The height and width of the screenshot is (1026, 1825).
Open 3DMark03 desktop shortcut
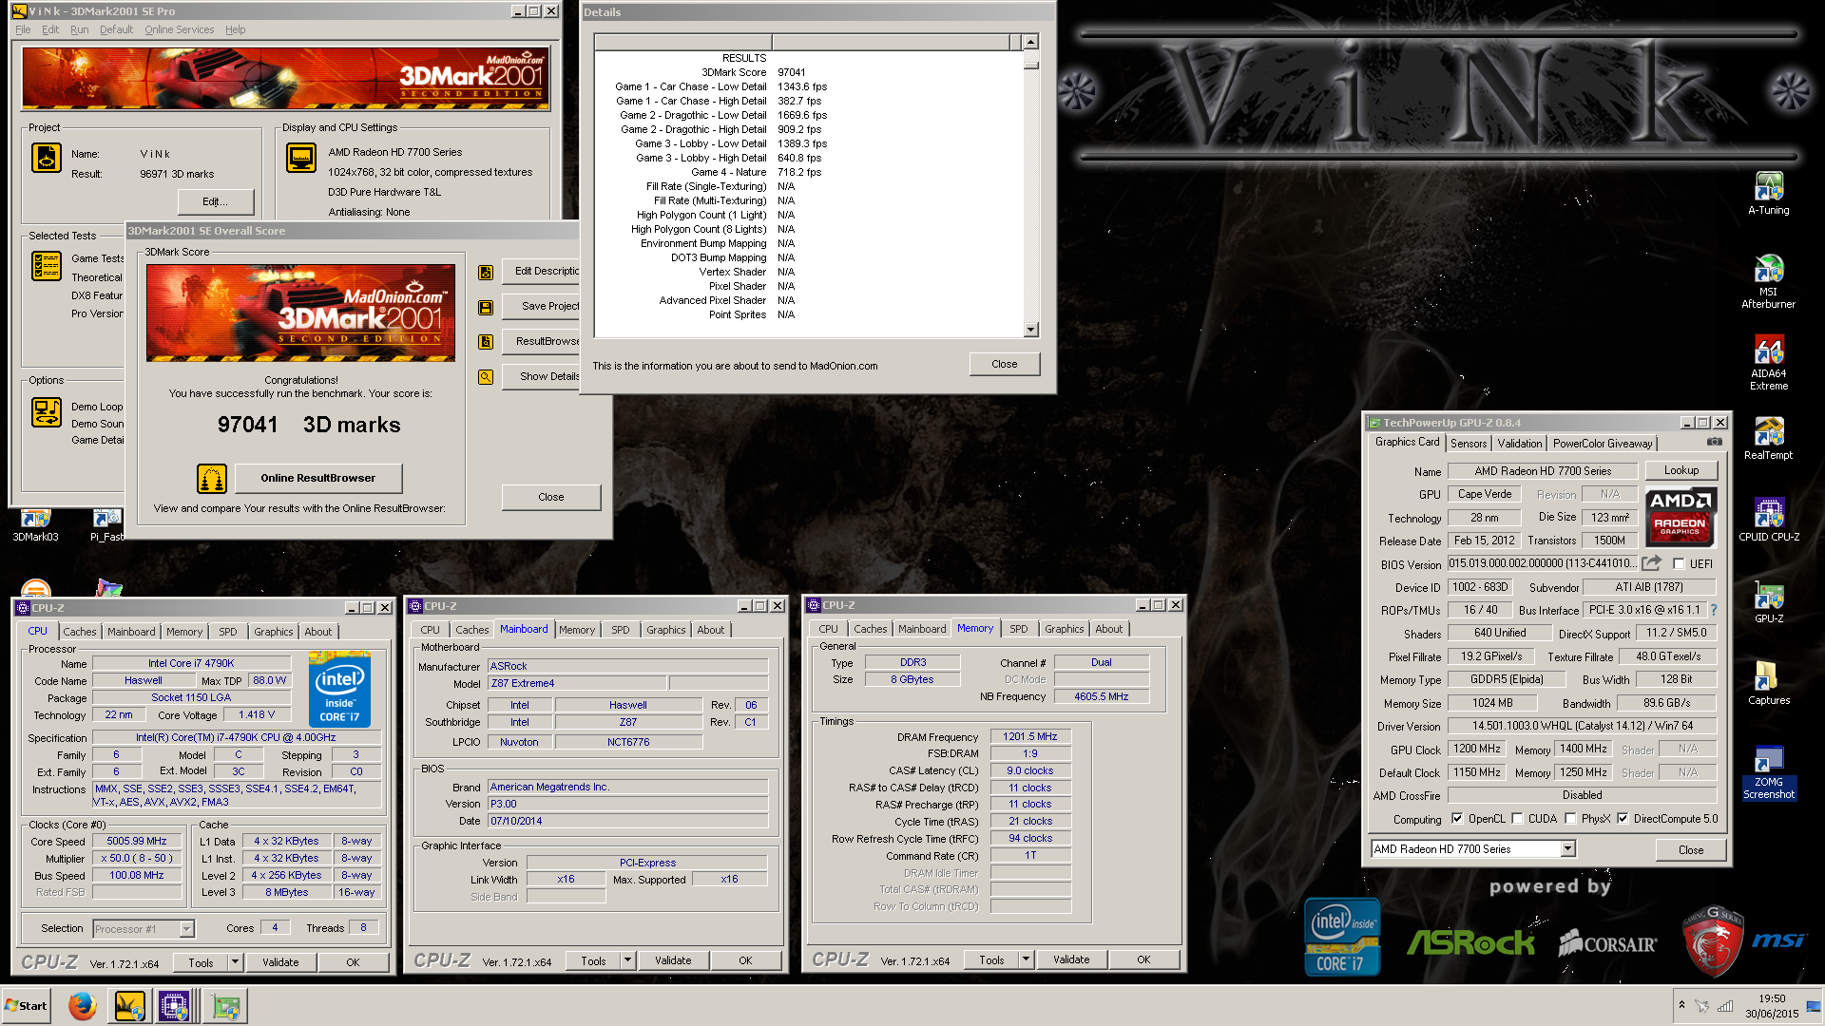coord(35,525)
